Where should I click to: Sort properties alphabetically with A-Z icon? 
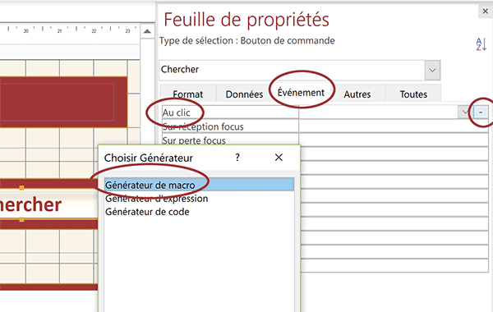(x=481, y=44)
